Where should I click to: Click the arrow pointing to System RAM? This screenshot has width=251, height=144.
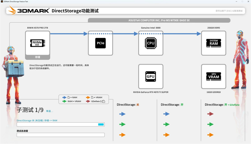[182, 34]
